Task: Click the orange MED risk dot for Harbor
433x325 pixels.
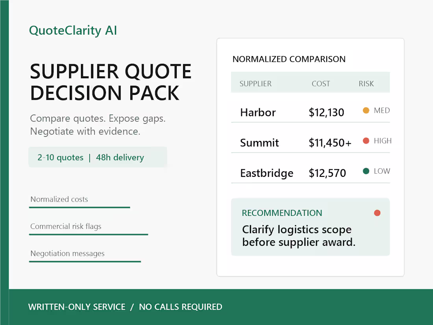Action: 366,111
